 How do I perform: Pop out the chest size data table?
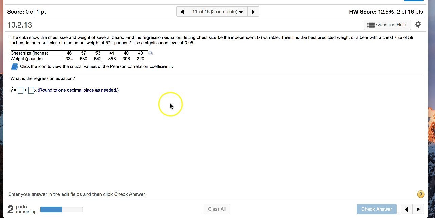pos(150,53)
